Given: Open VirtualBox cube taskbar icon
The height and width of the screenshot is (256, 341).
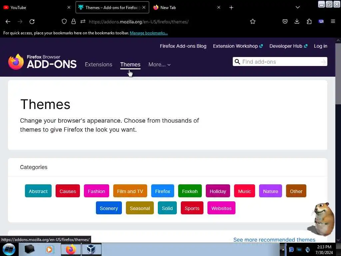Looking at the screenshot, I should tap(91, 249).
